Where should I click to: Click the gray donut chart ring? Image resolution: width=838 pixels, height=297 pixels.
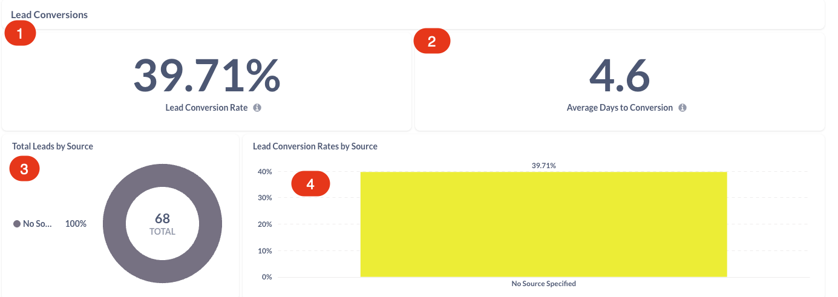point(114,224)
